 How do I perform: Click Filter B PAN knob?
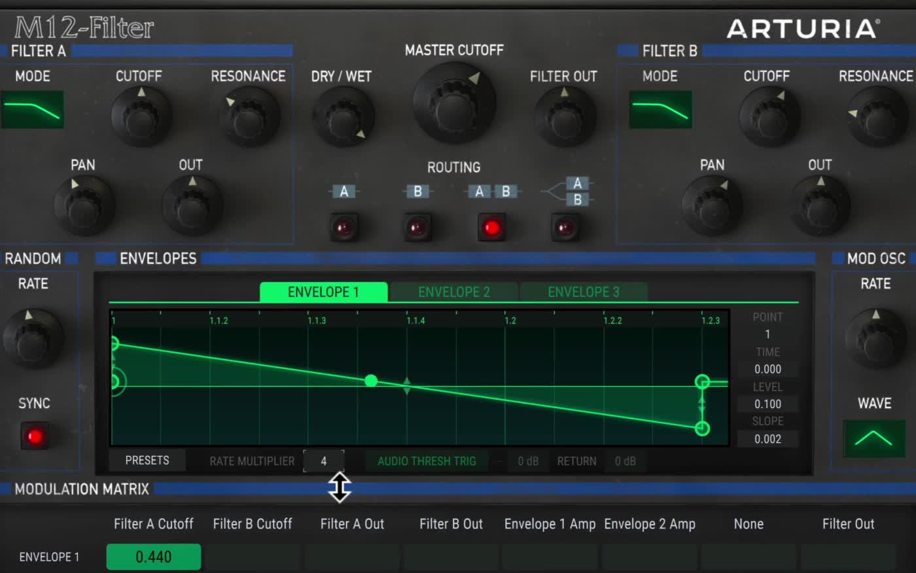712,205
